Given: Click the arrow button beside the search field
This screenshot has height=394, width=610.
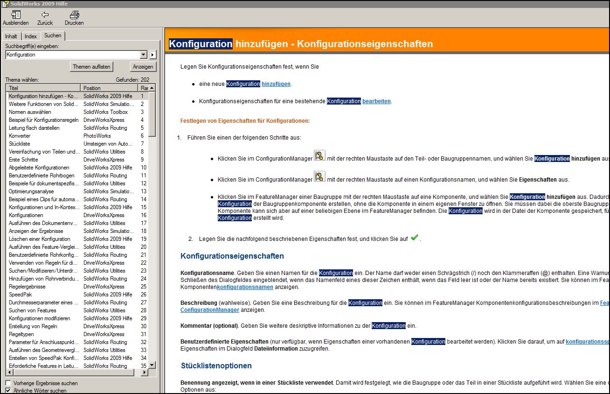Looking at the screenshot, I should pyautogui.click(x=152, y=55).
